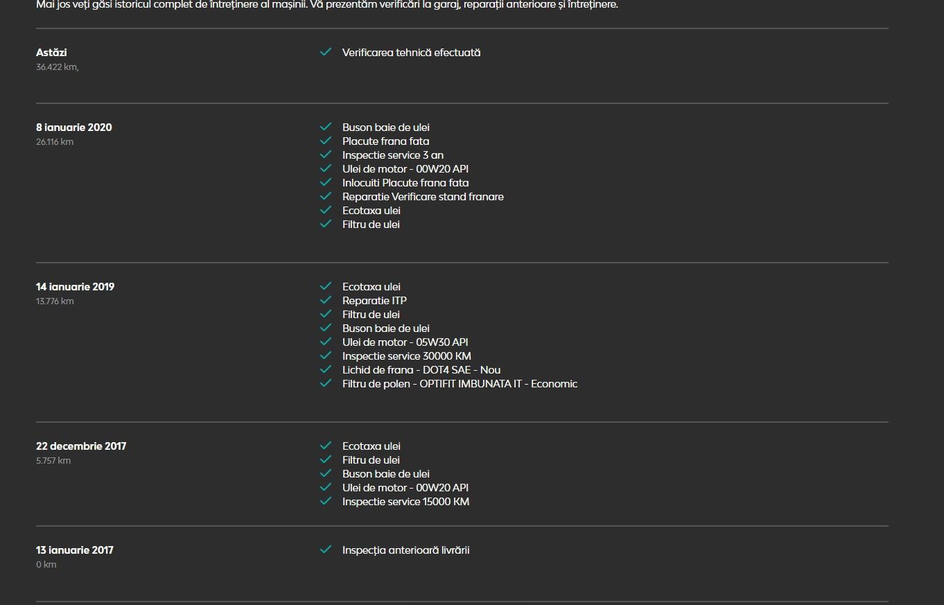Click "Ulei de motor - 00W20 API" under 8 ianuarie 2020
Viewport: 944px width, 605px height.
[405, 169]
